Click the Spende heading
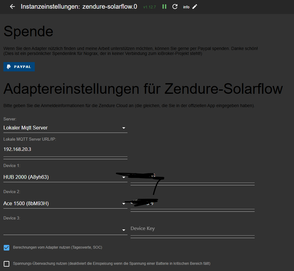The image size is (294, 271). point(28,31)
